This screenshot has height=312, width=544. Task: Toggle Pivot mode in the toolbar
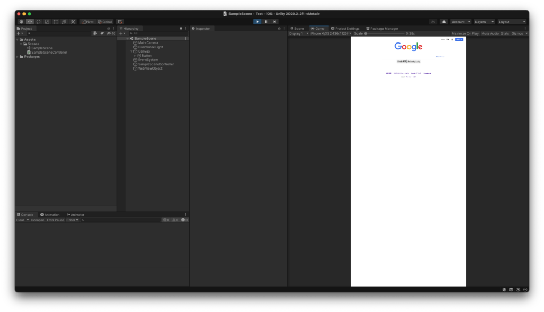tap(87, 21)
